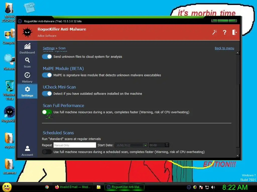The width and height of the screenshot is (257, 192).
Task: Click the Adlice Software text
Action: tap(47, 36)
